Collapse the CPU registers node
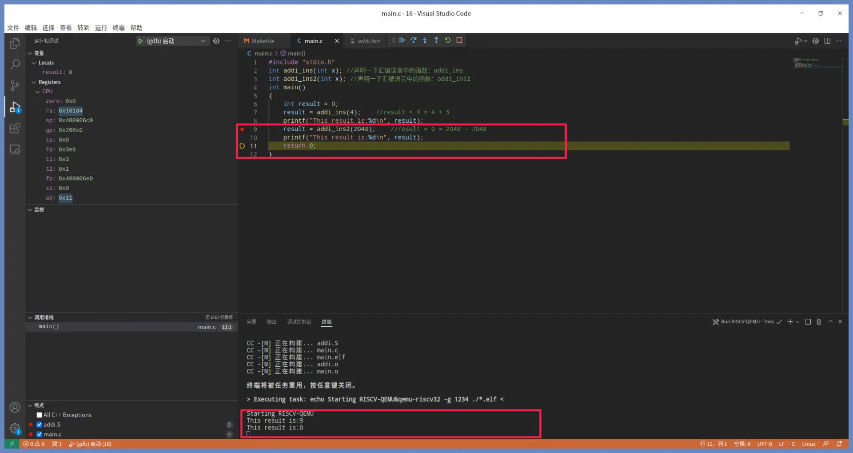853x453 pixels. point(37,92)
